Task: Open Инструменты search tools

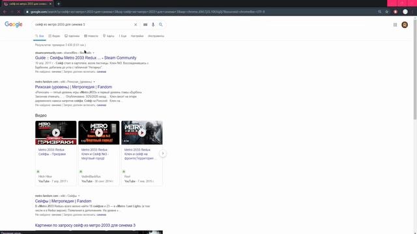Action: (x=156, y=36)
